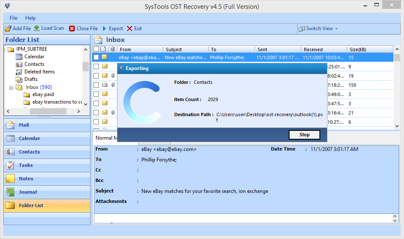The height and width of the screenshot is (239, 404).
Task: Click the item type page column header icon
Action: [104, 49]
